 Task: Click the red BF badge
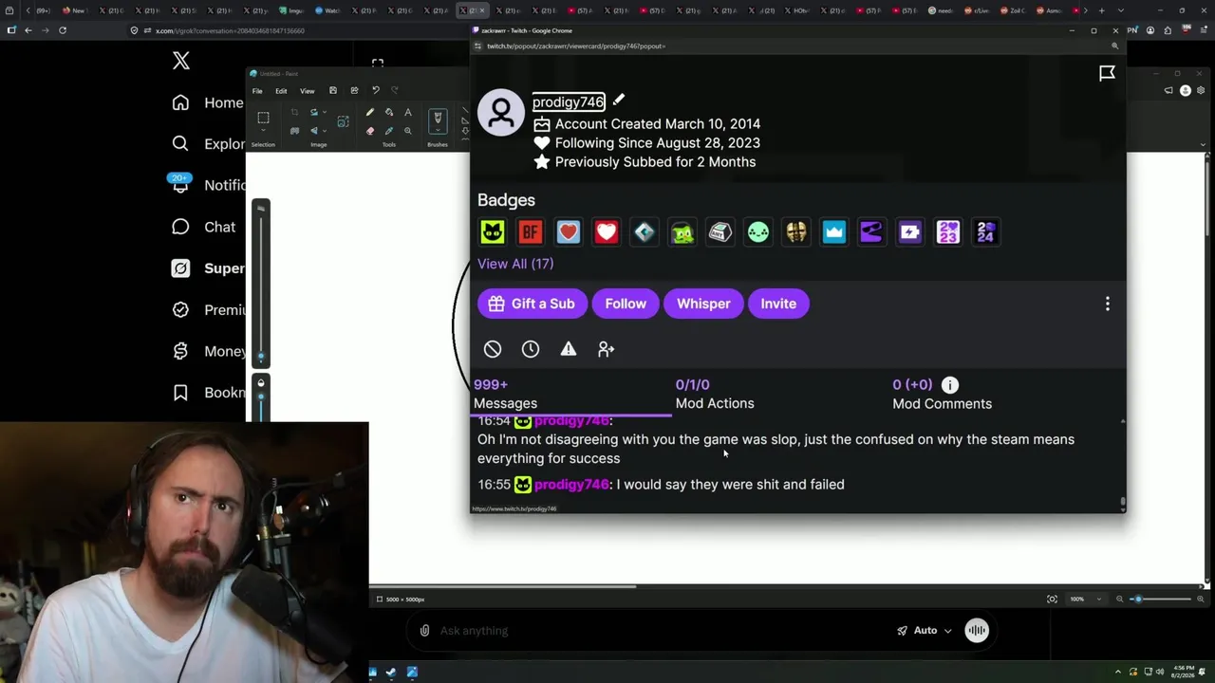pos(531,232)
